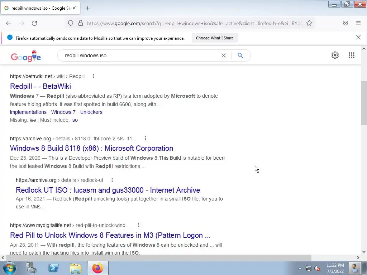Open Red Pill to Unlock Windows 8 Features result
This screenshot has height=275, width=367.
point(110,235)
